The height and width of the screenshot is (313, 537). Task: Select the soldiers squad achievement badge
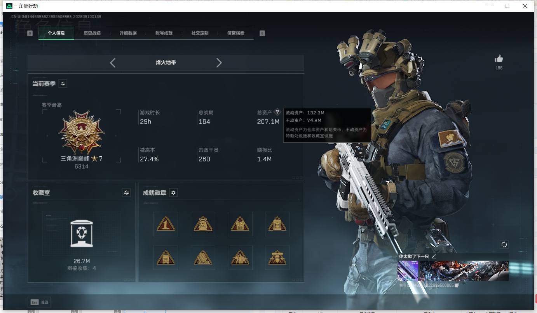(x=240, y=258)
